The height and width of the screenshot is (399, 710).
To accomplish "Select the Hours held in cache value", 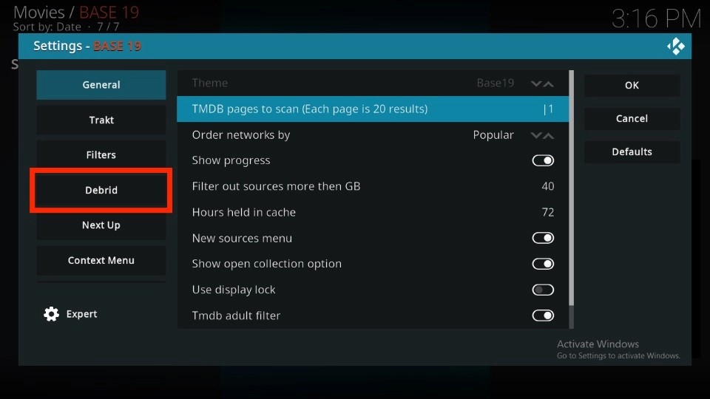I will (548, 212).
